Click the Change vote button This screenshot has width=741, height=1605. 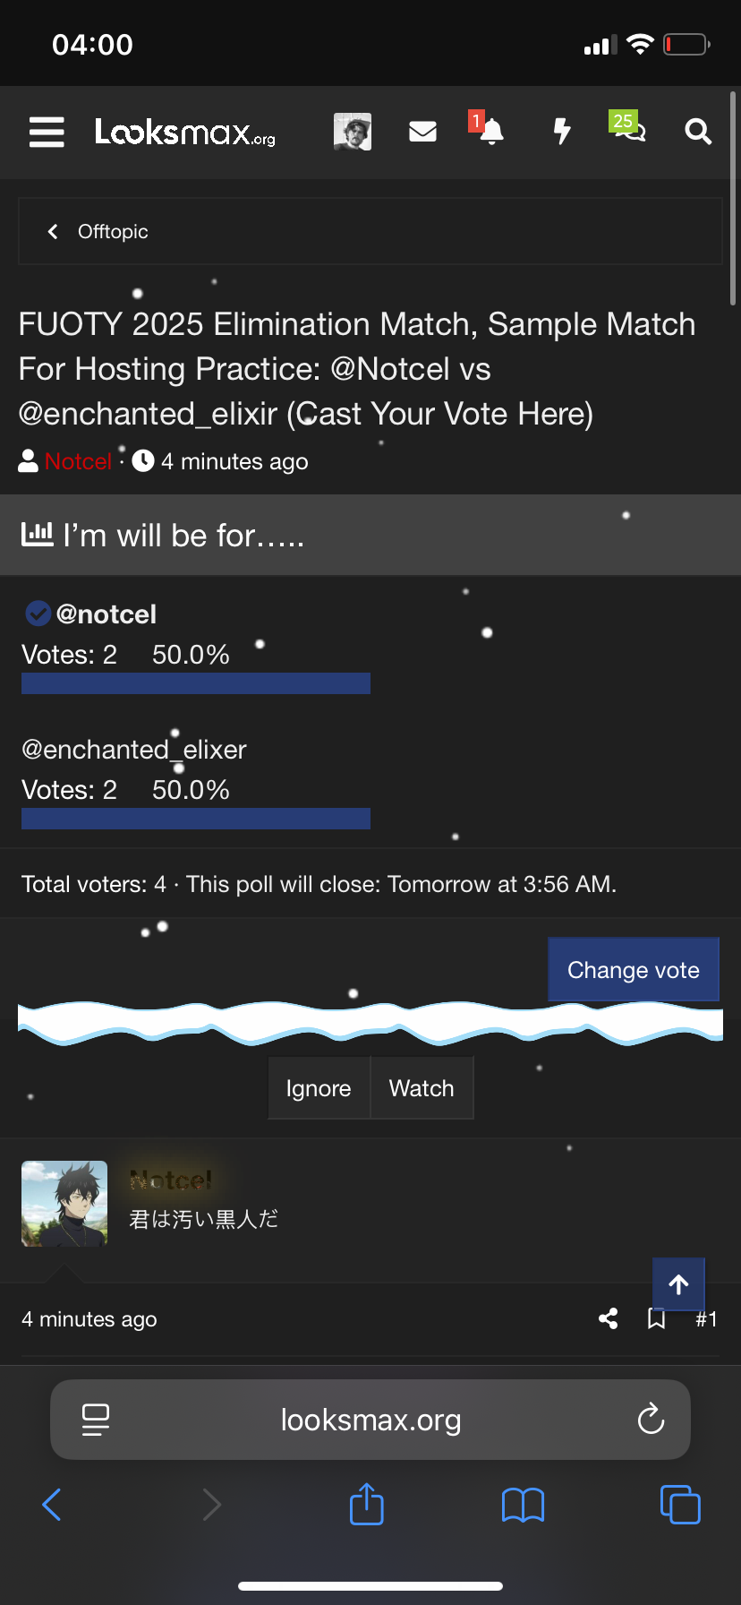click(x=634, y=970)
